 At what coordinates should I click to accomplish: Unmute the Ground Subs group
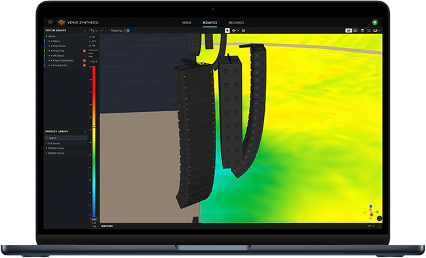(x=85, y=65)
